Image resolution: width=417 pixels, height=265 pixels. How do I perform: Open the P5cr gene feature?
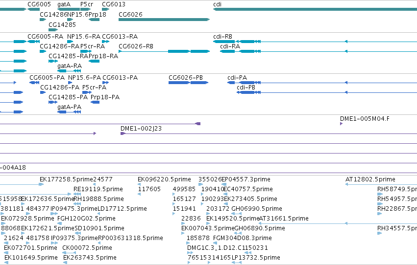[85, 9]
